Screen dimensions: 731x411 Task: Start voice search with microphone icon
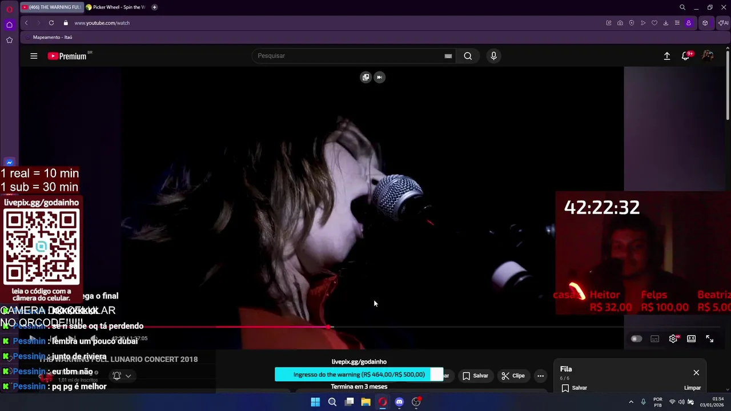coord(493,56)
